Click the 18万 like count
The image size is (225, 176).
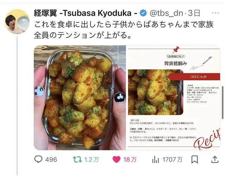[130, 159]
